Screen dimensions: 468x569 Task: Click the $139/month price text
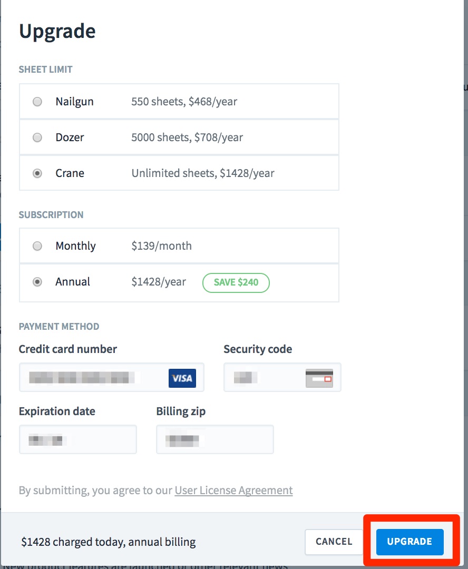tap(162, 246)
